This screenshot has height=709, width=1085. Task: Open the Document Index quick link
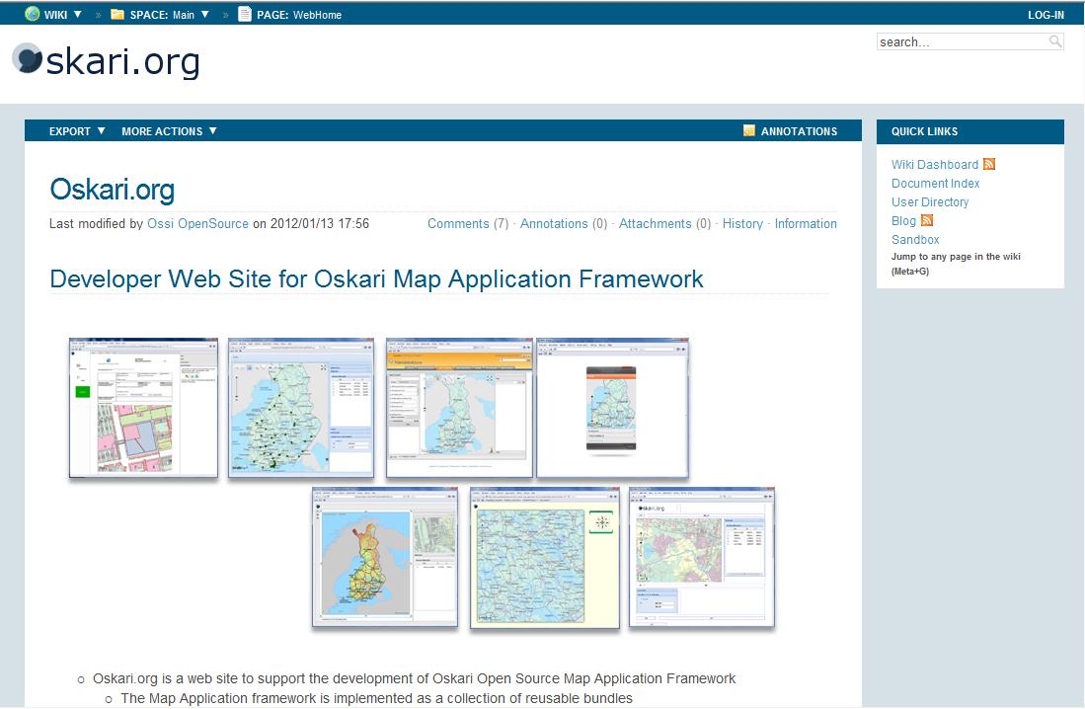[x=935, y=183]
